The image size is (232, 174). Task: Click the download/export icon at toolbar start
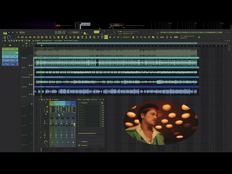(x=5, y=37)
